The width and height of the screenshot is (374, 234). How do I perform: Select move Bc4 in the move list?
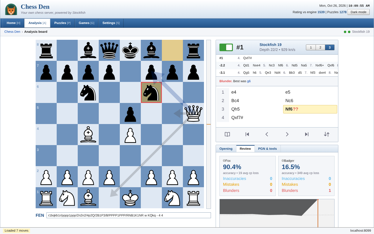tap(256, 101)
